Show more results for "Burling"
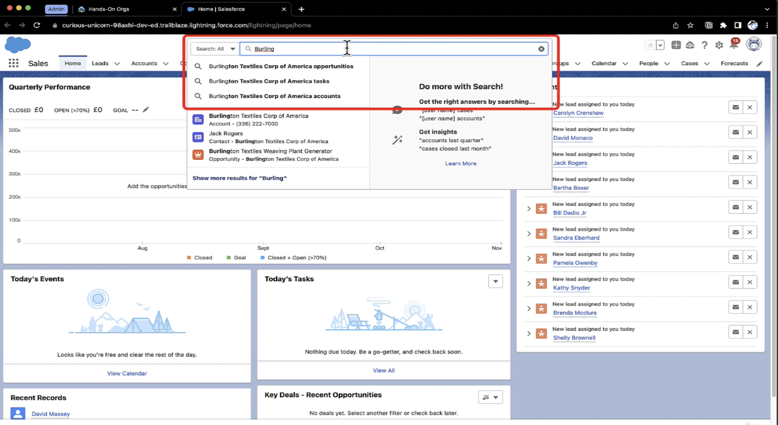The image size is (778, 425). [x=239, y=178]
